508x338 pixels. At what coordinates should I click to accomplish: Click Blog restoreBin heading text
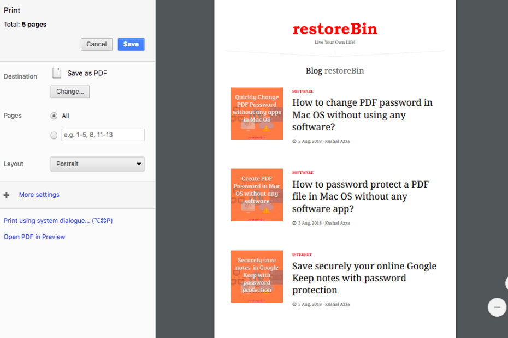(335, 71)
